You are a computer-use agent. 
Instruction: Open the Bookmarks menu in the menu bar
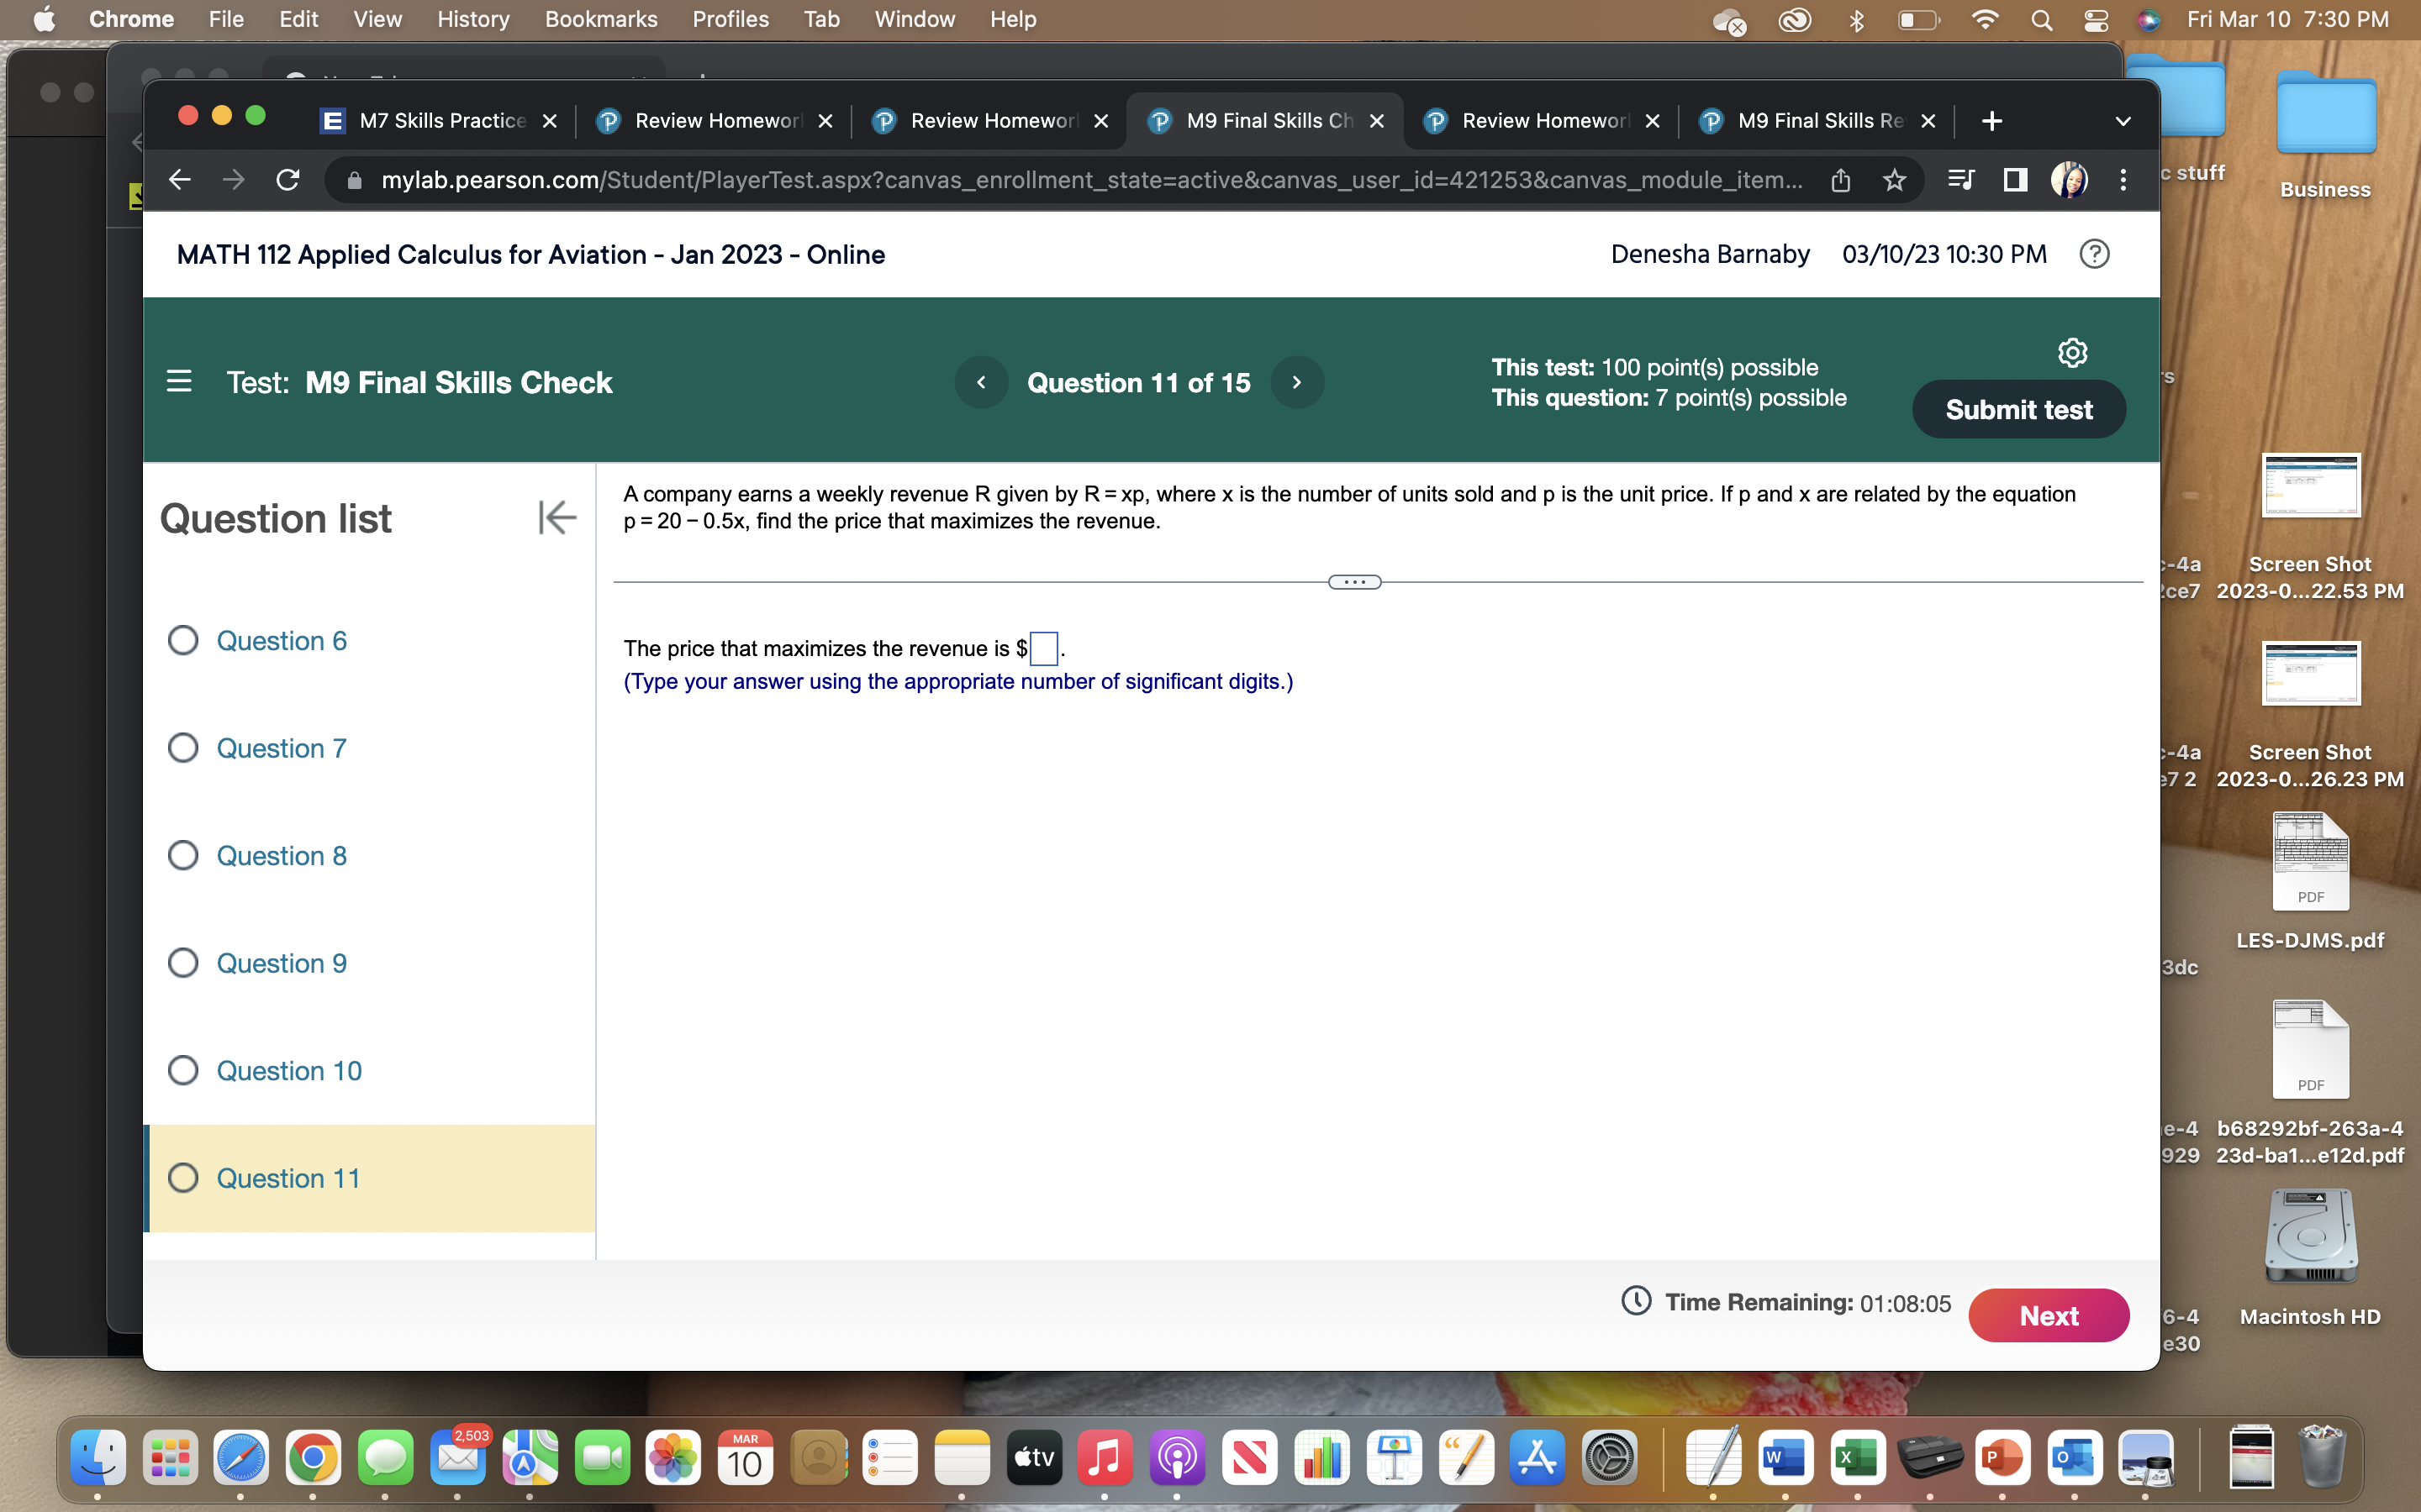click(x=601, y=19)
